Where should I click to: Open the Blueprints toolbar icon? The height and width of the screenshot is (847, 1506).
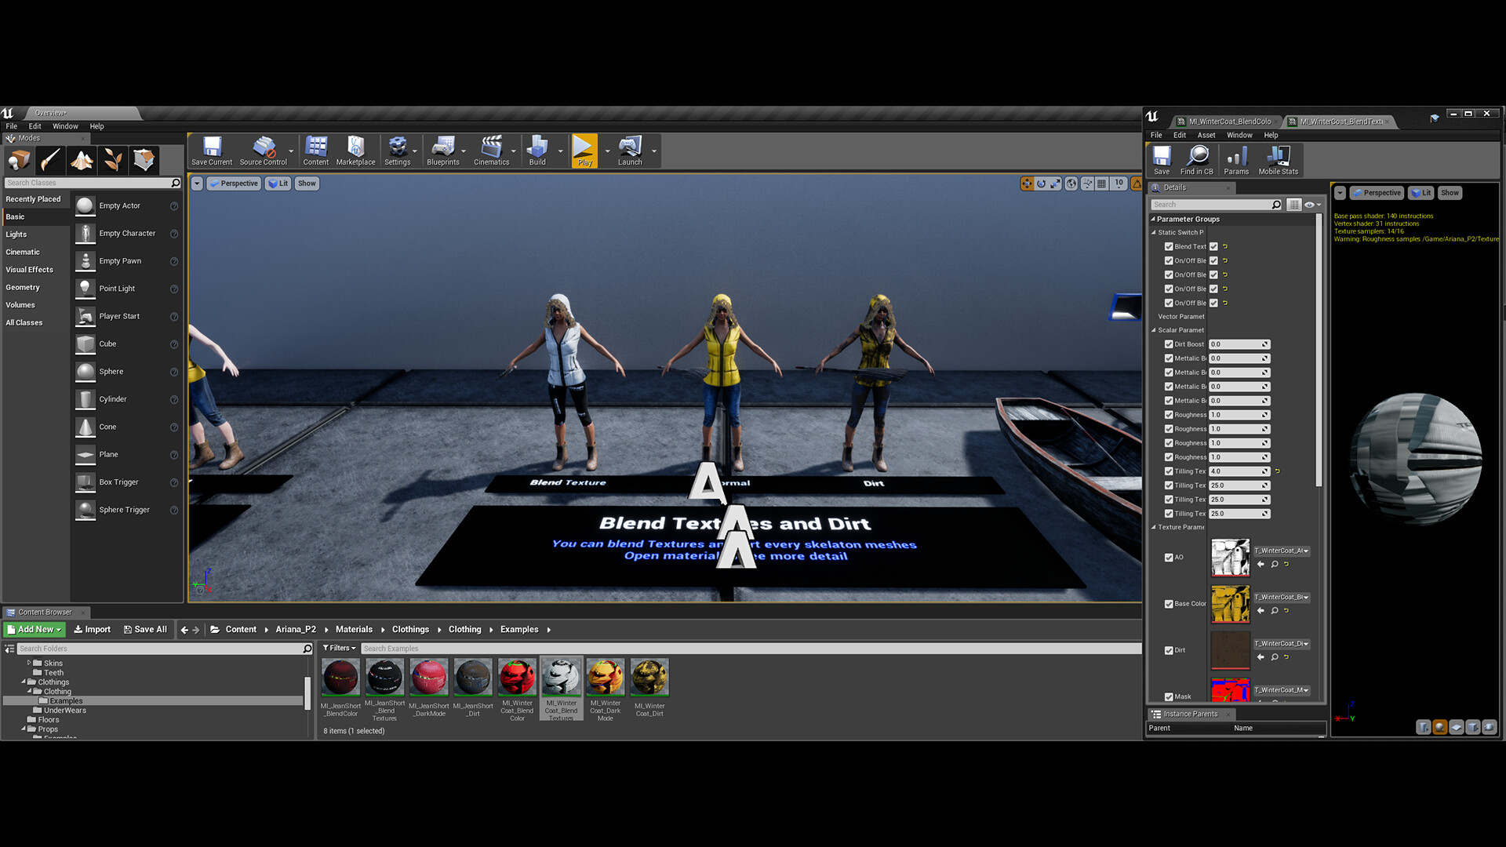443,151
